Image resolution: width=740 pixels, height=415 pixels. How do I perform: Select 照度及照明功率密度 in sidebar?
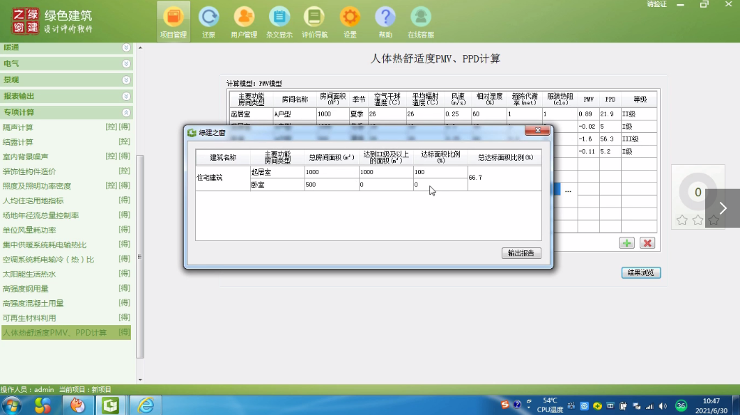(37, 186)
